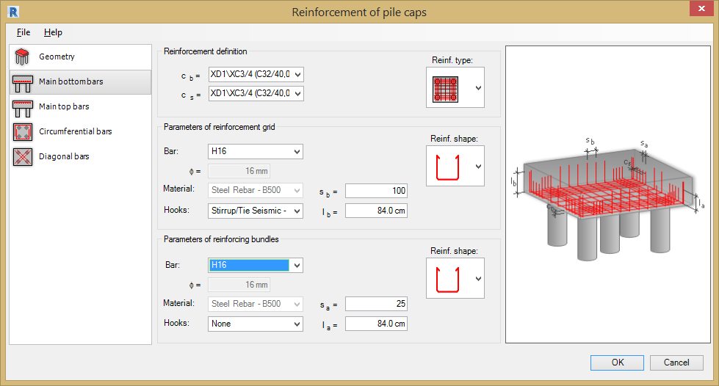Click the s b spacing input field
Screen dimensions: 719x386
point(376,192)
